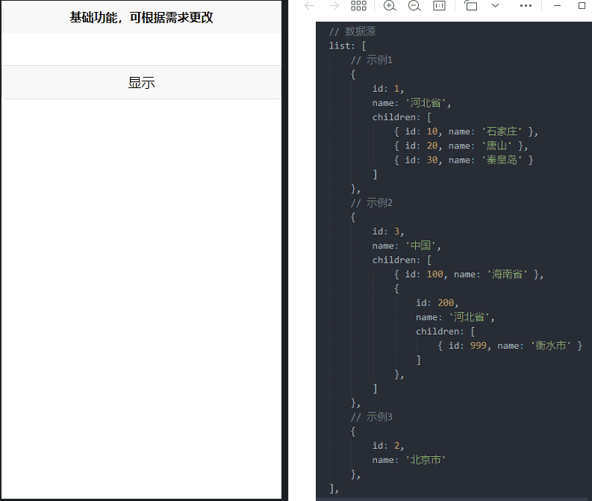The height and width of the screenshot is (501, 592).
Task: Click the code line id: 2,
Action: click(x=388, y=446)
